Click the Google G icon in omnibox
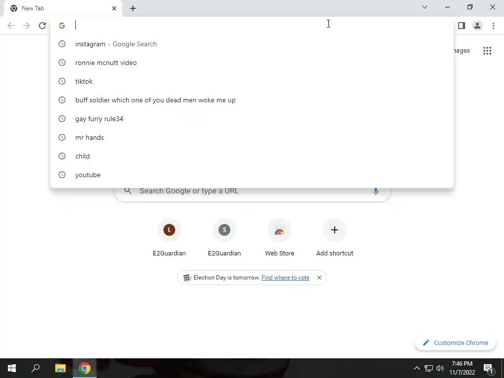The width and height of the screenshot is (504, 378). (x=62, y=26)
